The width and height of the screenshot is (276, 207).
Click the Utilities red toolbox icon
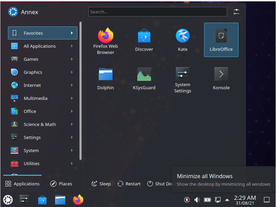coord(15,164)
